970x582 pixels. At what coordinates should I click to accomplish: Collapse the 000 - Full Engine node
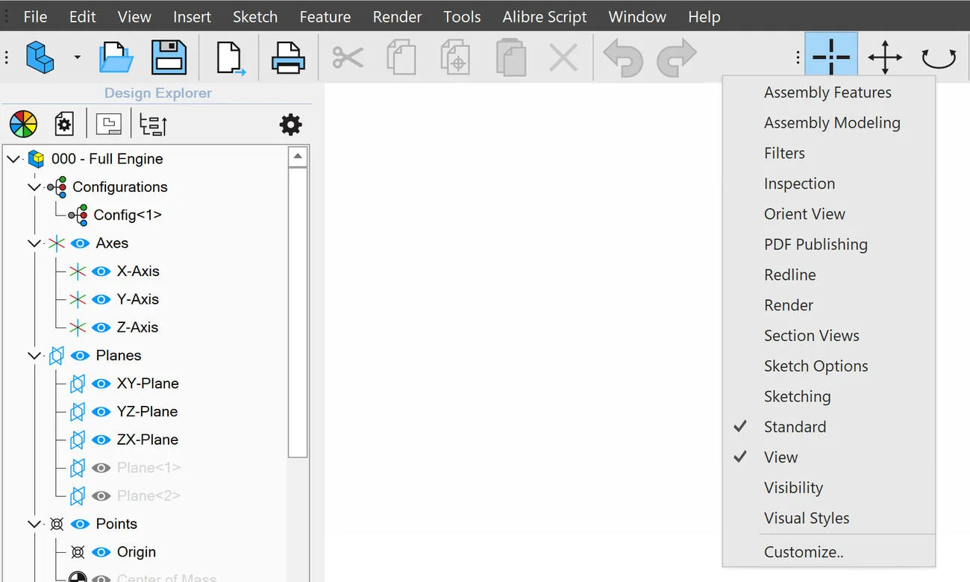(13, 159)
